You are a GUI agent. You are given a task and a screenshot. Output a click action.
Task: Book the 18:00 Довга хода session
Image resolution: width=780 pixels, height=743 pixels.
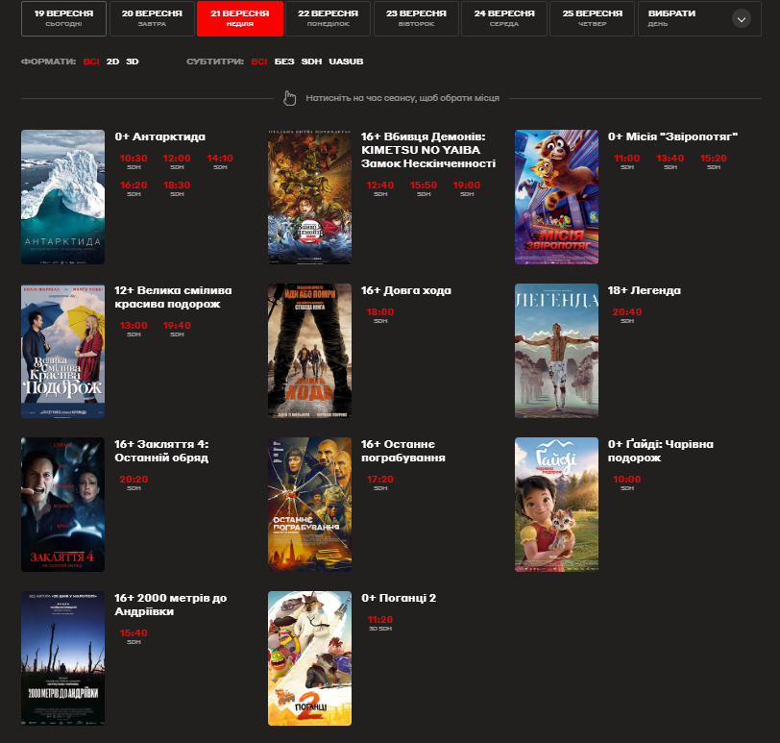click(380, 312)
